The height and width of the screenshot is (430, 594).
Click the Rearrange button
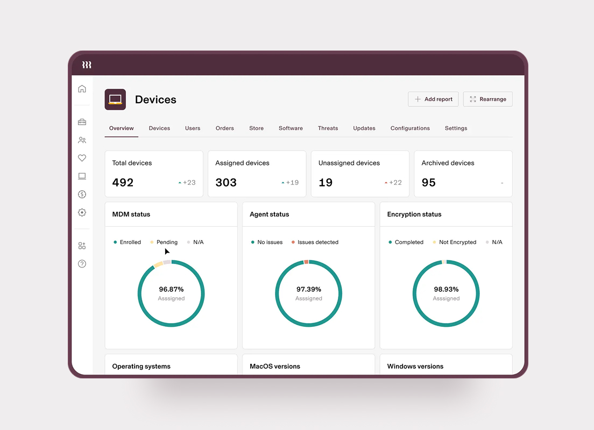487,99
